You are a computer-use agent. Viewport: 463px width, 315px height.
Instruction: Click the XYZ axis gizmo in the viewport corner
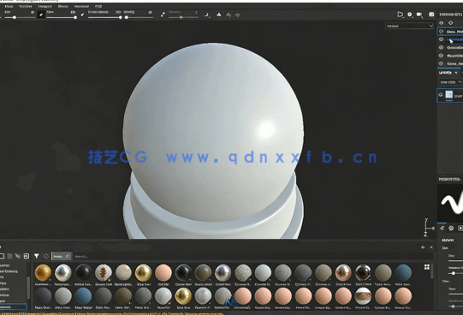point(428,228)
